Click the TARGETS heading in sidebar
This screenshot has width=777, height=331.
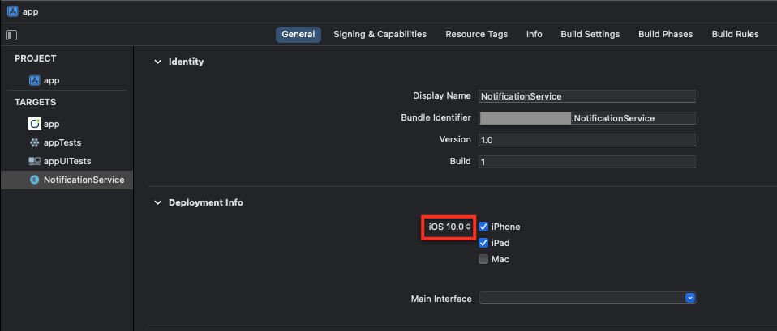[35, 103]
